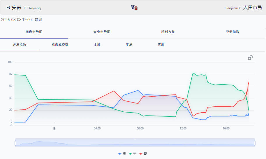Open the 标盘走势图 tab
Image resolution: width=266 pixels, height=159 pixels.
tap(34, 32)
